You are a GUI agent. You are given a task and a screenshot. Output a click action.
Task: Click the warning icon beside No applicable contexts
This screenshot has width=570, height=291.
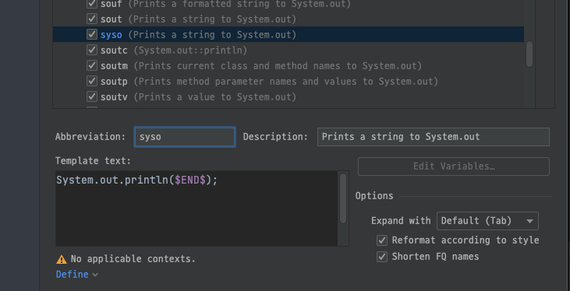(62, 259)
